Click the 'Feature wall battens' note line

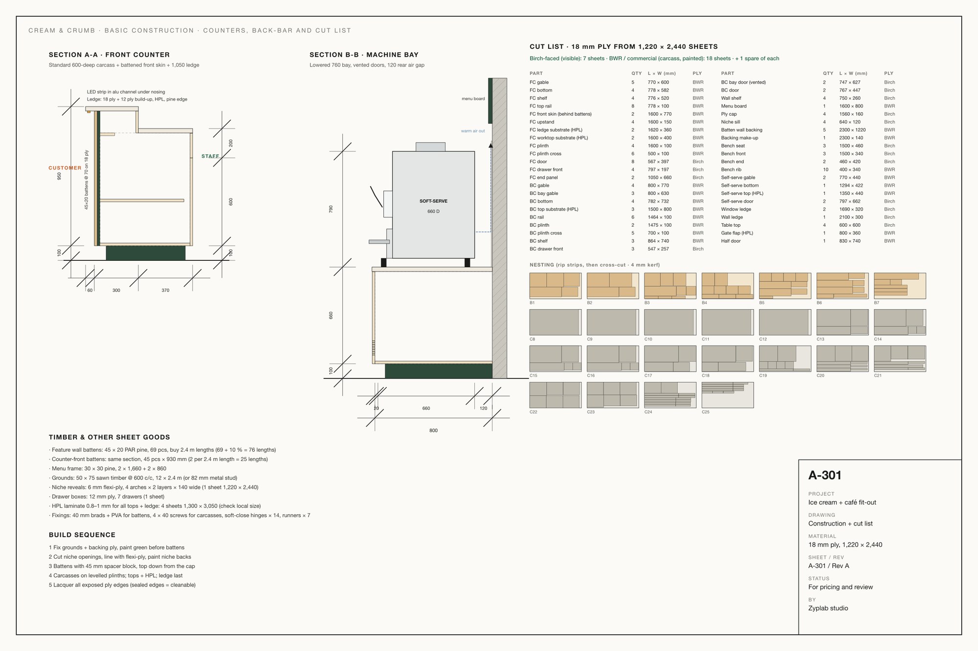(162, 450)
